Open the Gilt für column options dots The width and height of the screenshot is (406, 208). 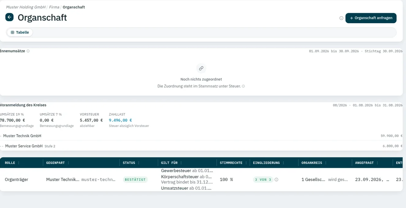pyautogui.click(x=181, y=163)
